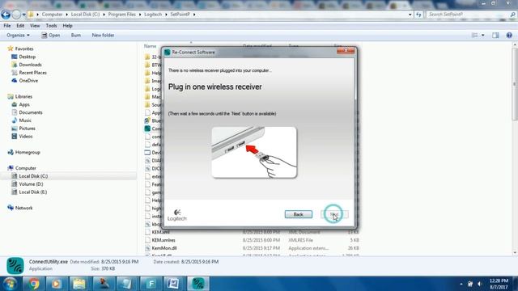Viewport: 518px width, 291px height.
Task: Click the change your view icon
Action: (x=475, y=36)
